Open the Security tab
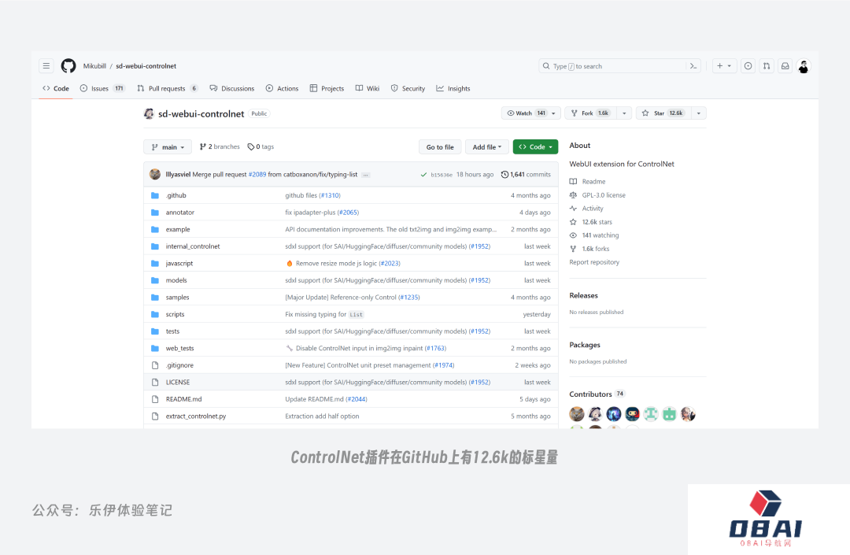Screen dimensions: 850x555 pyautogui.click(x=408, y=88)
